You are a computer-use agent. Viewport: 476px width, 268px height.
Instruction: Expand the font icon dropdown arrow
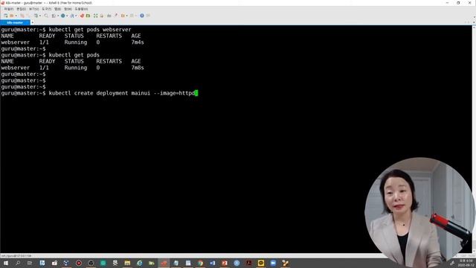click(76, 16)
